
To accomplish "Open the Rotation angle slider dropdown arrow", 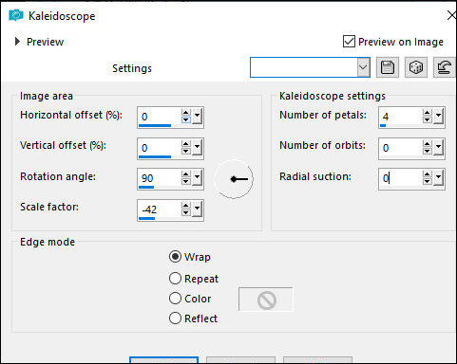I will 198,178.
